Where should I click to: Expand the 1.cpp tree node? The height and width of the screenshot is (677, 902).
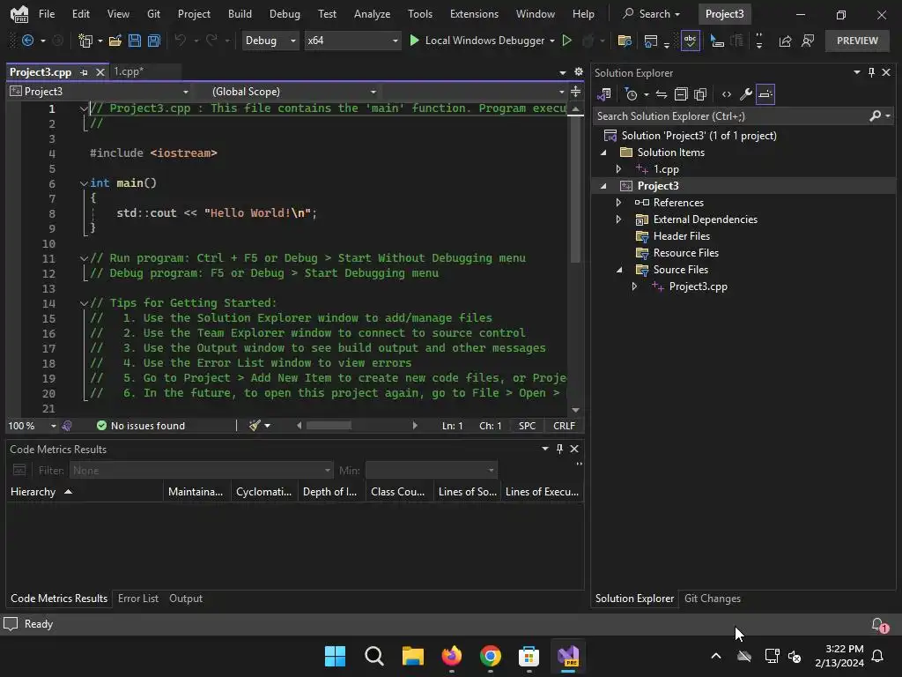618,169
